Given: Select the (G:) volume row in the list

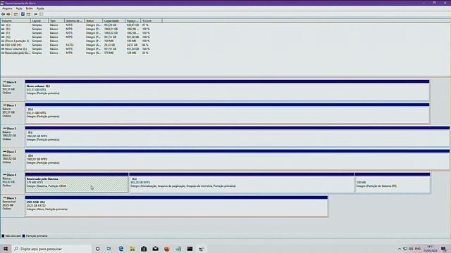Looking at the screenshot, I should coord(75,37).
